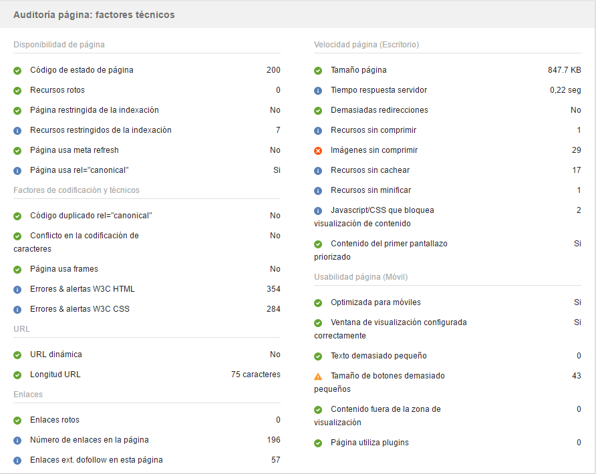Click the Velocidad página (Escritorio) section heading

point(366,45)
